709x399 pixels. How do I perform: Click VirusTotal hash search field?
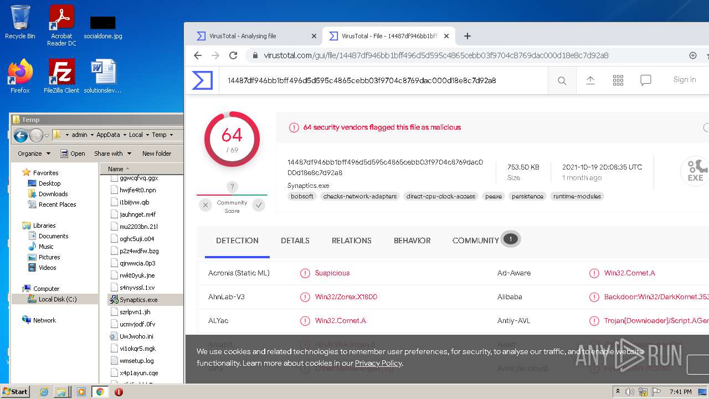(382, 80)
